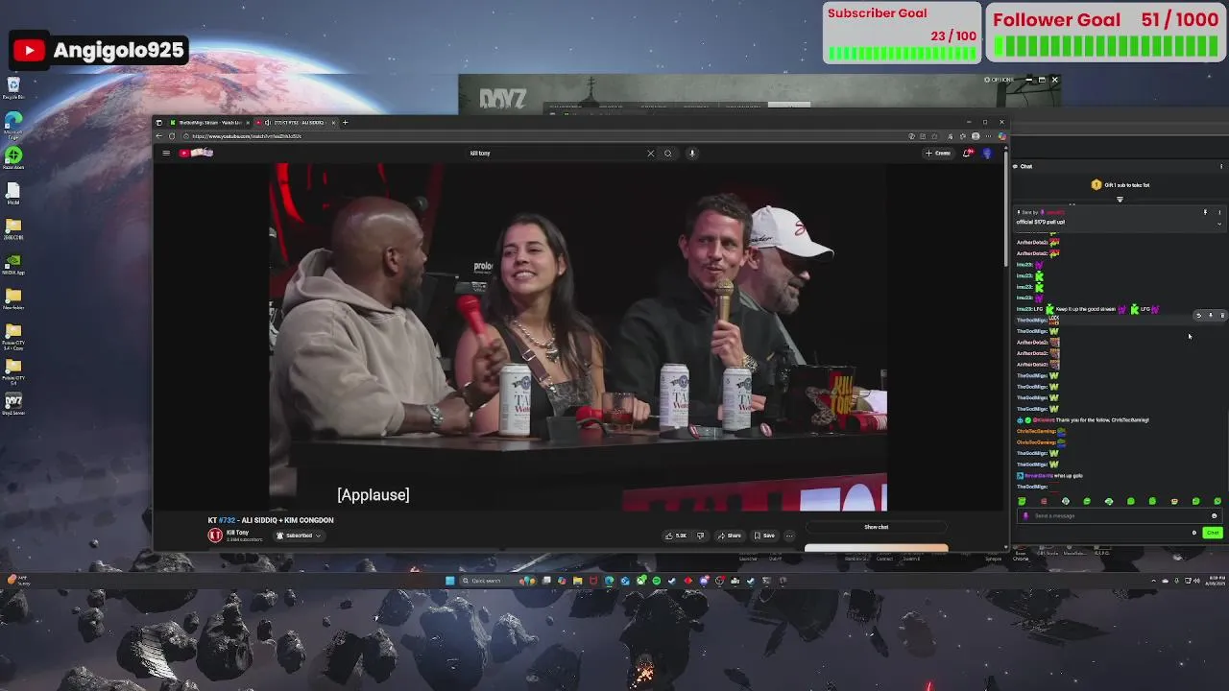The width and height of the screenshot is (1229, 691).
Task: Click the video player area
Action: tap(578, 337)
